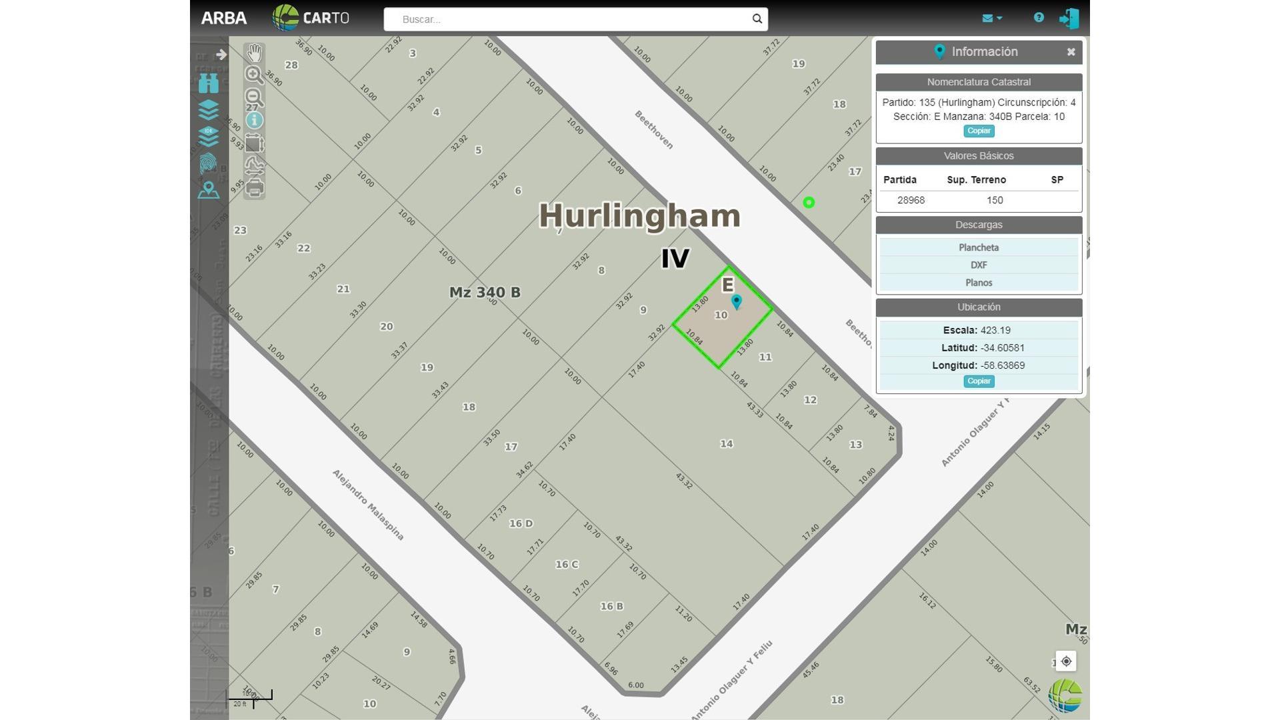The height and width of the screenshot is (720, 1280).
Task: Select the pan hand tool
Action: point(254,53)
